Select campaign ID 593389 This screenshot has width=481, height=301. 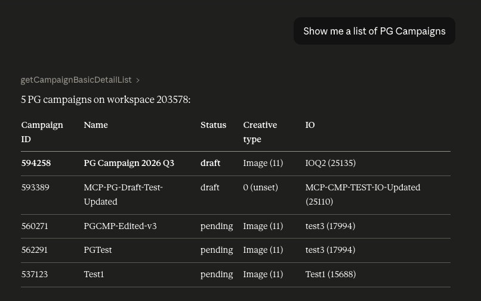[x=35, y=187]
